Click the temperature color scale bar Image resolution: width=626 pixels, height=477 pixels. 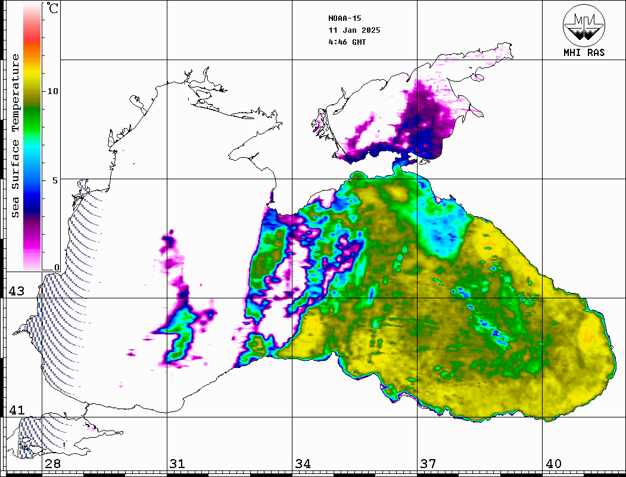coord(32,136)
